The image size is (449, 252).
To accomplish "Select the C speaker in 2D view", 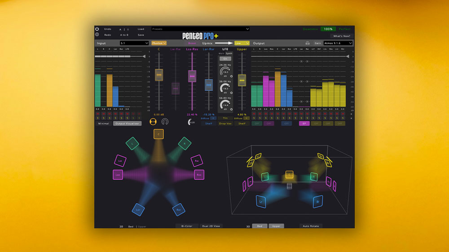I will click(158, 134).
